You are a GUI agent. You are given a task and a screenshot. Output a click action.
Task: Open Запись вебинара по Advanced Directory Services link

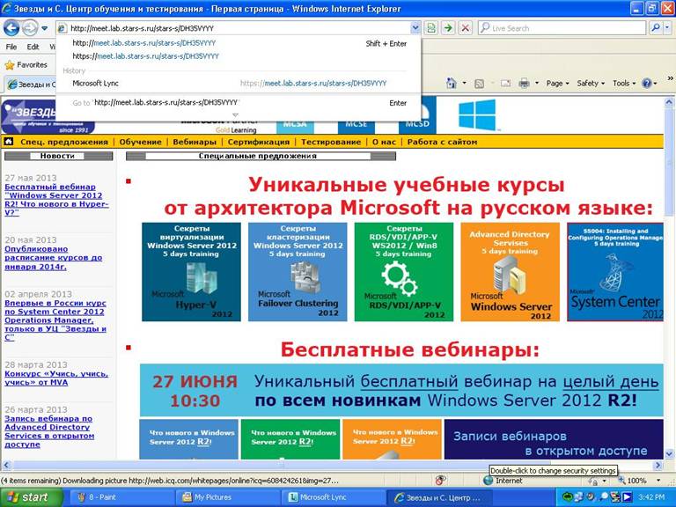click(49, 431)
